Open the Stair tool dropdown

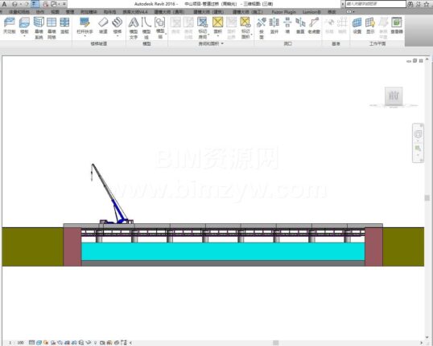pyautogui.click(x=118, y=36)
